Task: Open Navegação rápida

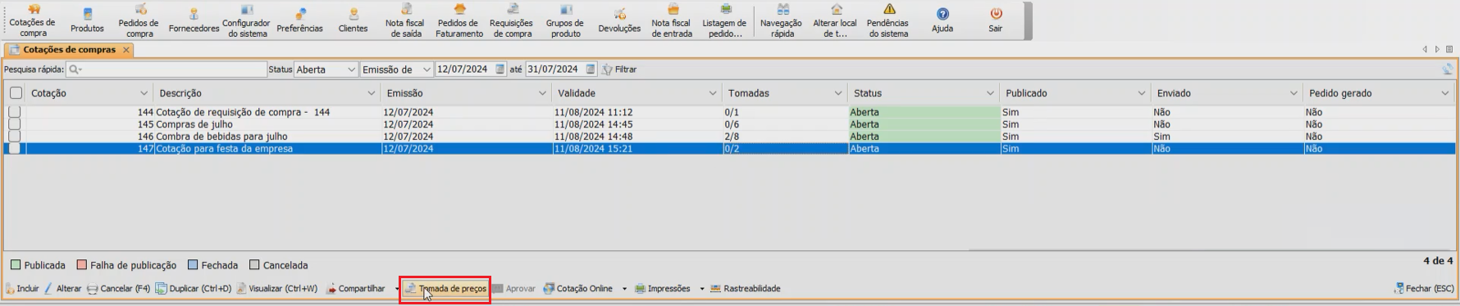Action: click(x=782, y=20)
